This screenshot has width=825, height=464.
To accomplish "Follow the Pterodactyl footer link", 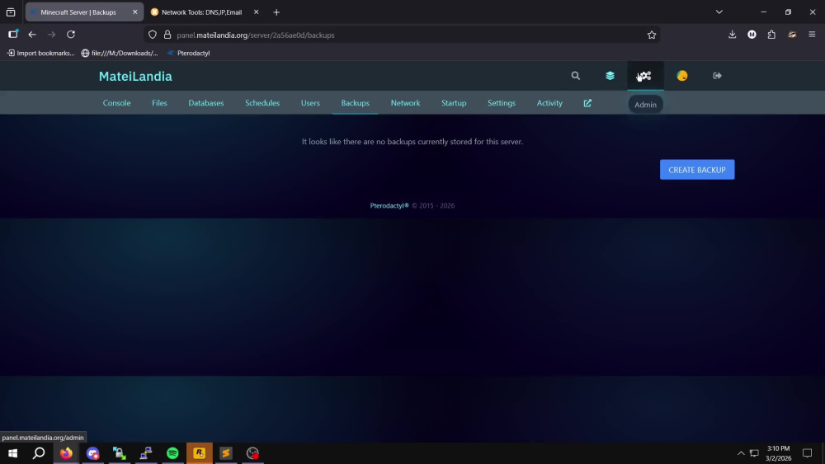I will (389, 205).
